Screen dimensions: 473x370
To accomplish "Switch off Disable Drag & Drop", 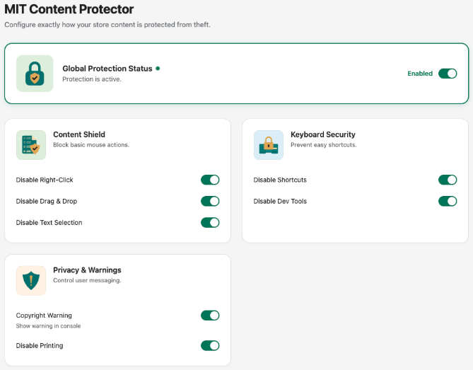I will click(210, 201).
